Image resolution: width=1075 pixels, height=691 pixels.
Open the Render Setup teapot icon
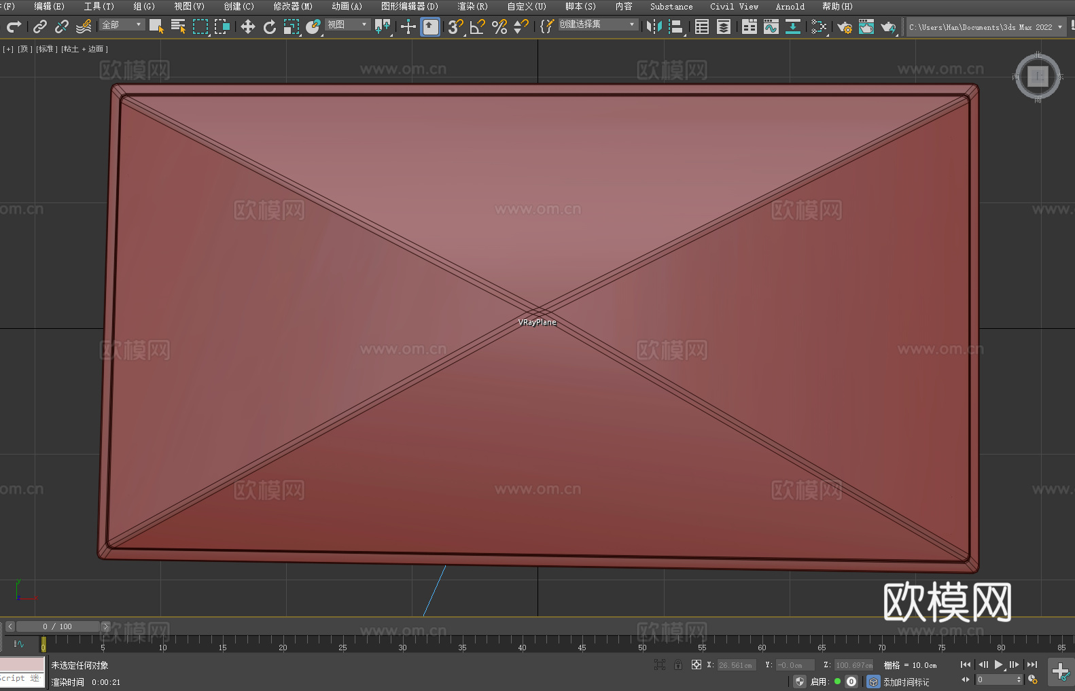tap(845, 26)
